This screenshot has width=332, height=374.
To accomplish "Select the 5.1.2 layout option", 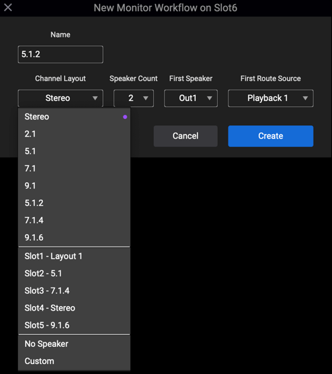I will (x=74, y=203).
